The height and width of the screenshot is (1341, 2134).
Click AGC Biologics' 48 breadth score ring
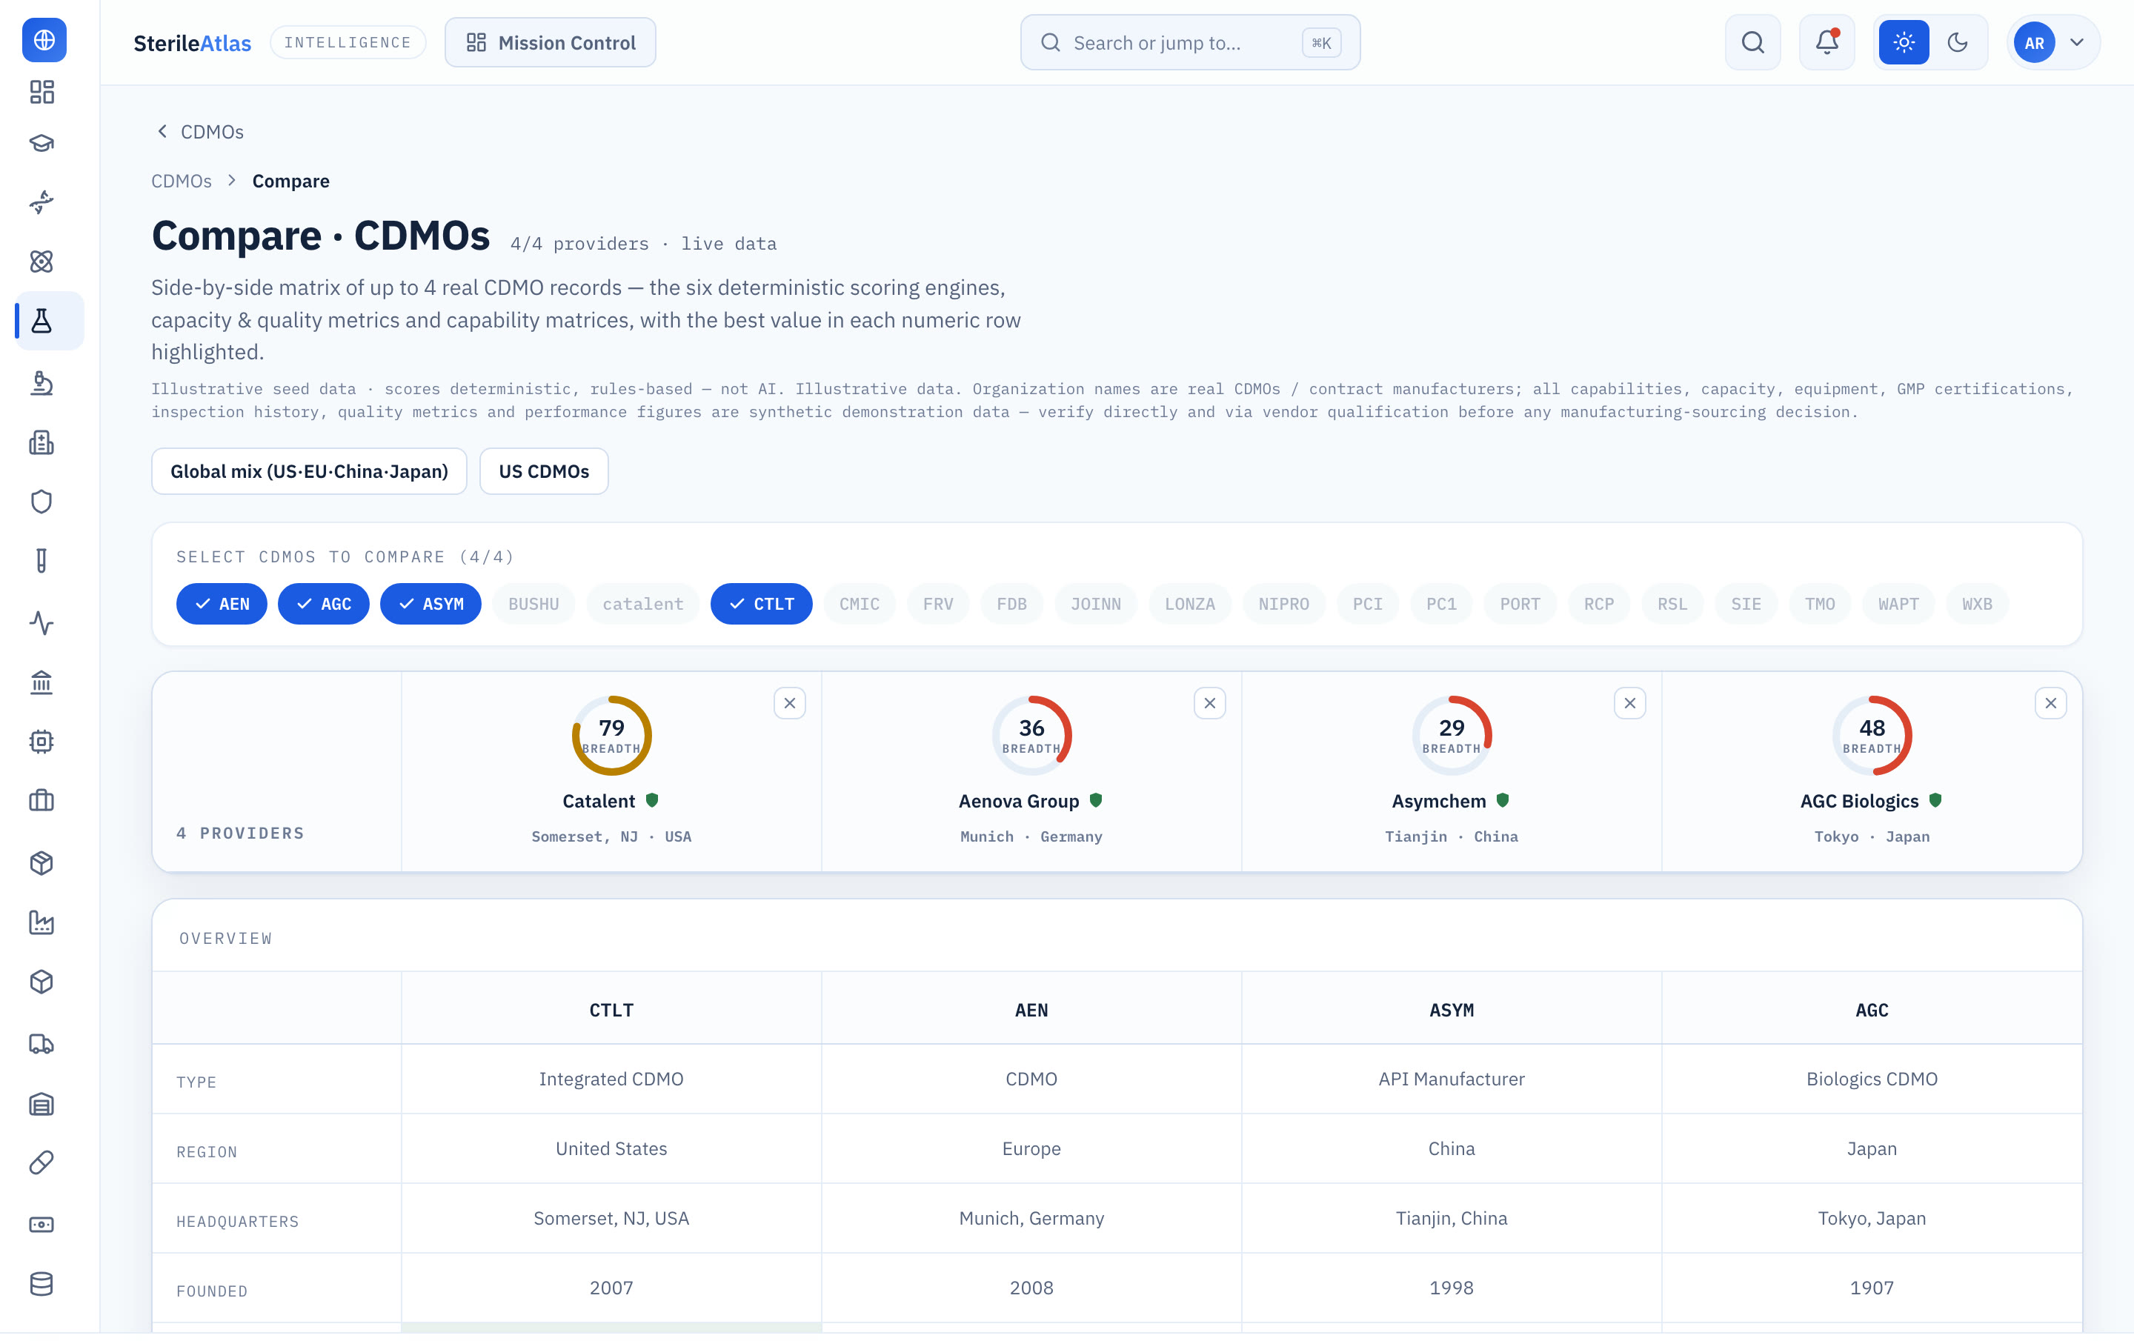[1872, 736]
